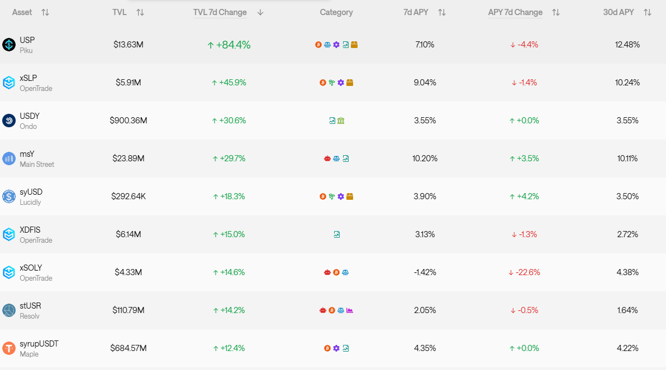The height and width of the screenshot is (370, 666).
Task: Click the green plant icon in xSLP row
Action: point(332,83)
